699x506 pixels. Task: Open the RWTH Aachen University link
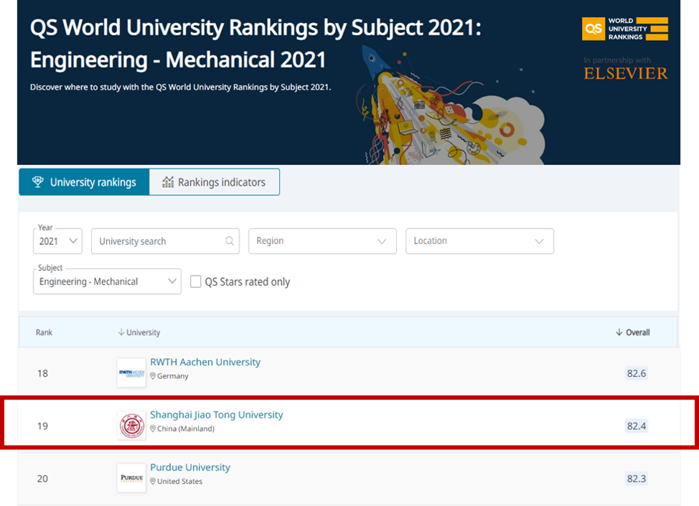205,362
